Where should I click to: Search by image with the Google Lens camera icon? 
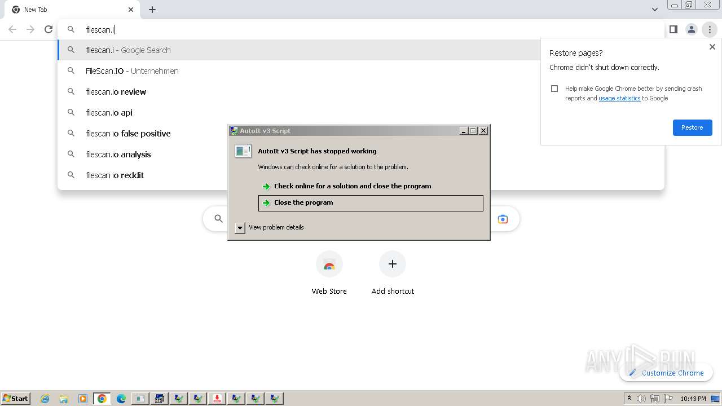click(503, 219)
